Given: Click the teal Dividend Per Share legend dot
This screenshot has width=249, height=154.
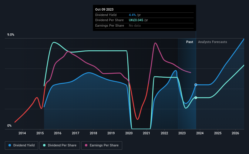Looking at the screenshot, I should 44,145.
